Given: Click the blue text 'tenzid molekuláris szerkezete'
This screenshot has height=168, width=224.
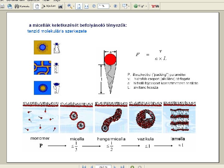Looking at the screenshot, I should pos(57,31).
